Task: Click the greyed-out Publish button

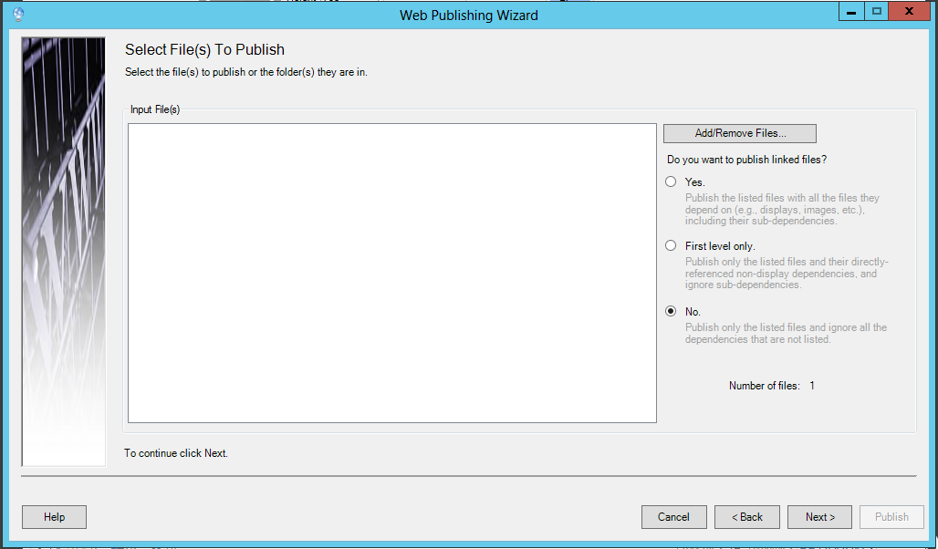Action: [891, 517]
